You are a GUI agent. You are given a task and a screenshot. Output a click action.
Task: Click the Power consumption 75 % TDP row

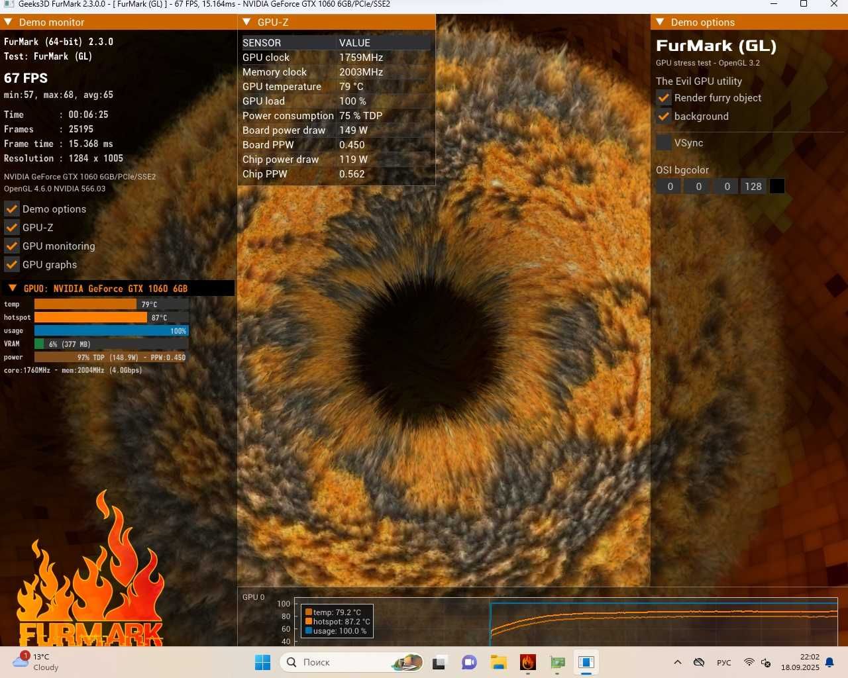click(x=336, y=116)
